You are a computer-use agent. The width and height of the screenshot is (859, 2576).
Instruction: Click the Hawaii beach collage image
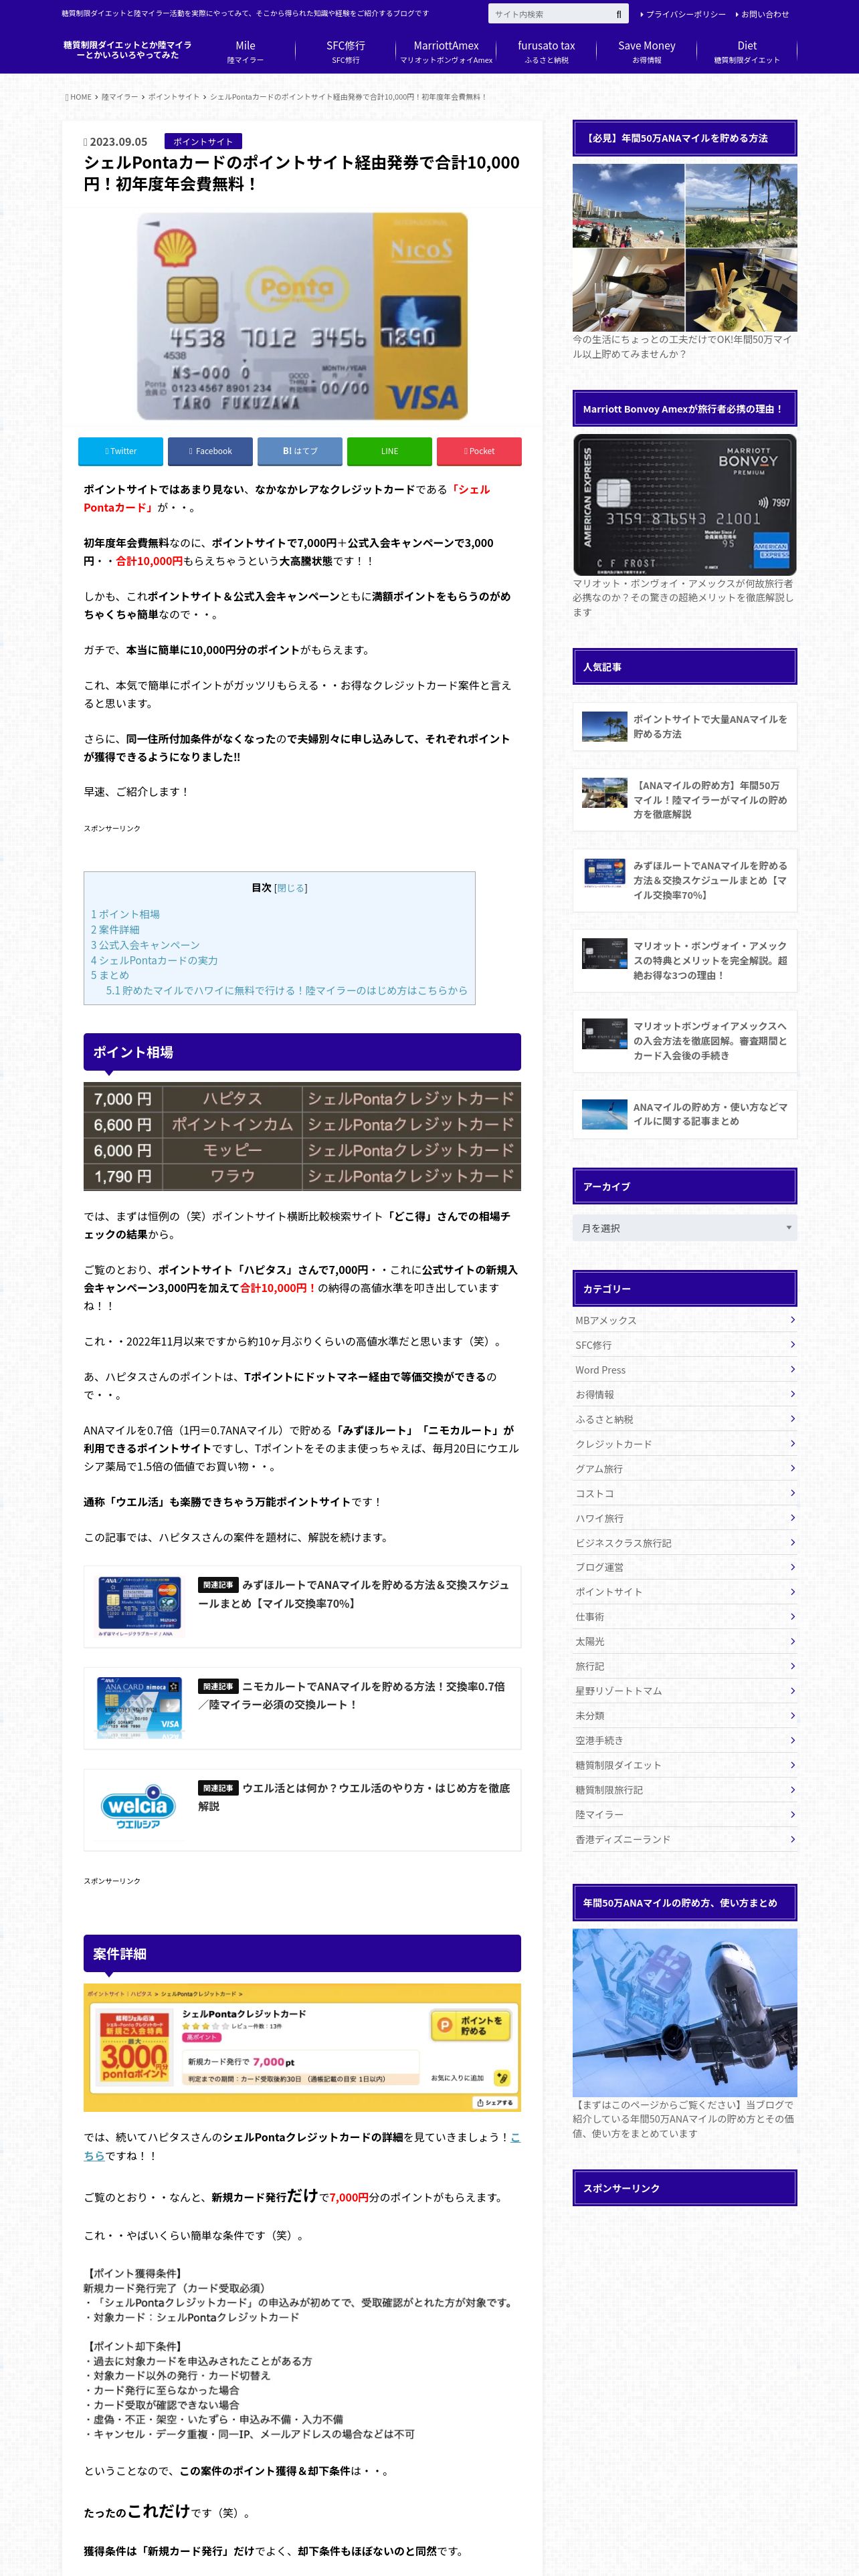[685, 248]
